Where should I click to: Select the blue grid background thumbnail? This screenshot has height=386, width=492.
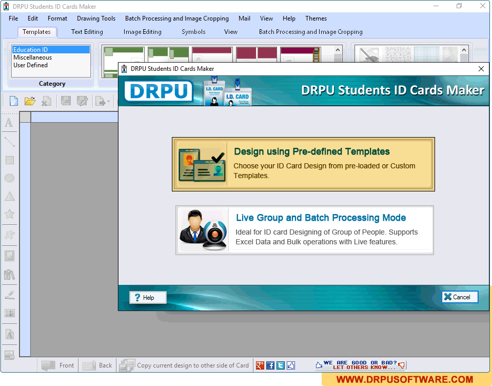tap(426, 54)
